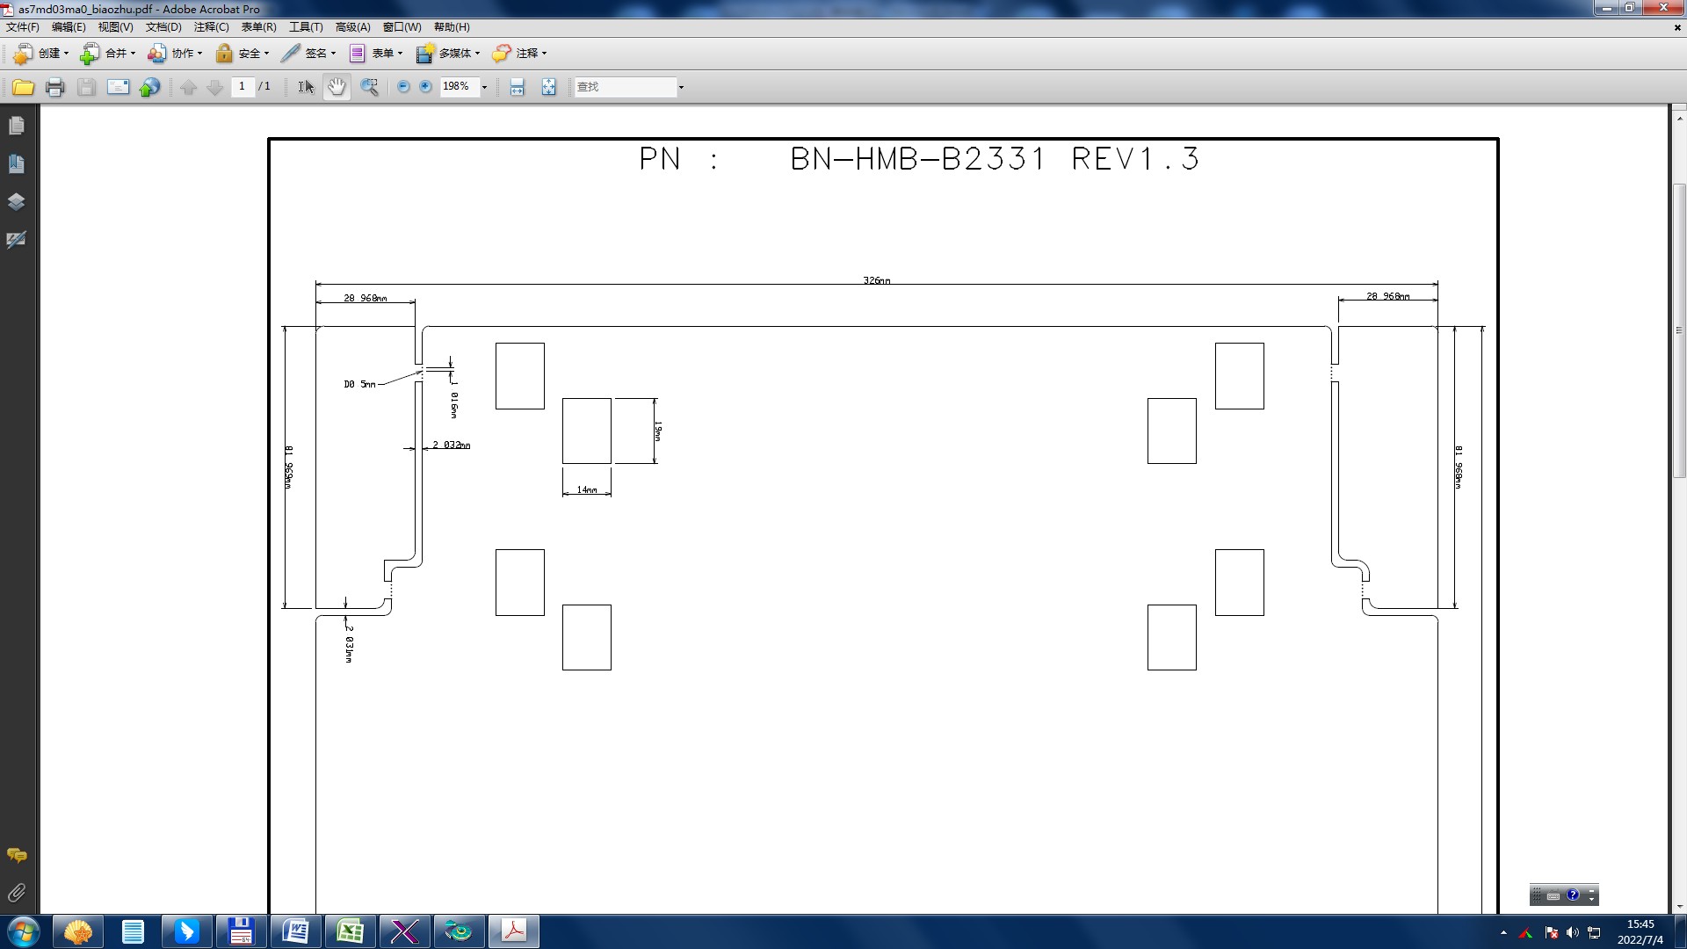Image resolution: width=1687 pixels, height=949 pixels.
Task: Open the 工具(T) menu
Action: pyautogui.click(x=306, y=27)
